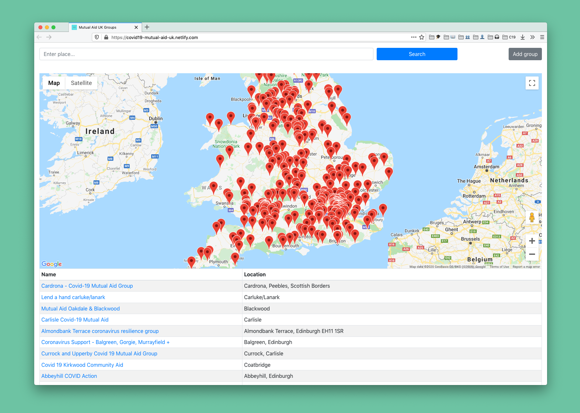Close the Mutual Aid UK Groups tab
The width and height of the screenshot is (580, 413).
[136, 27]
